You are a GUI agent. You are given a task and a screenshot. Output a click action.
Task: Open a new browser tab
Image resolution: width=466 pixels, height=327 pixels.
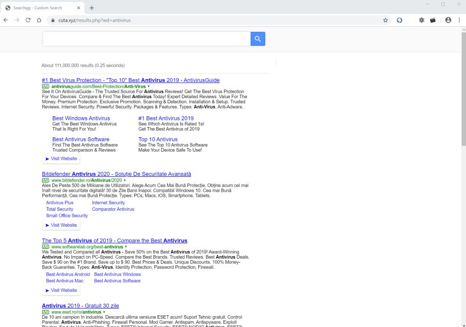pos(91,8)
